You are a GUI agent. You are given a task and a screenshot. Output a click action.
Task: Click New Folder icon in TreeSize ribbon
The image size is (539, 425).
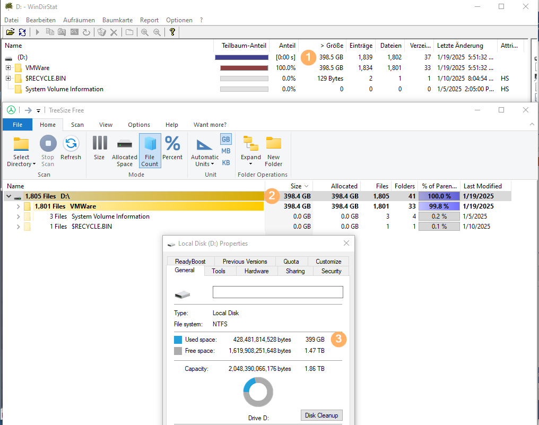point(274,143)
